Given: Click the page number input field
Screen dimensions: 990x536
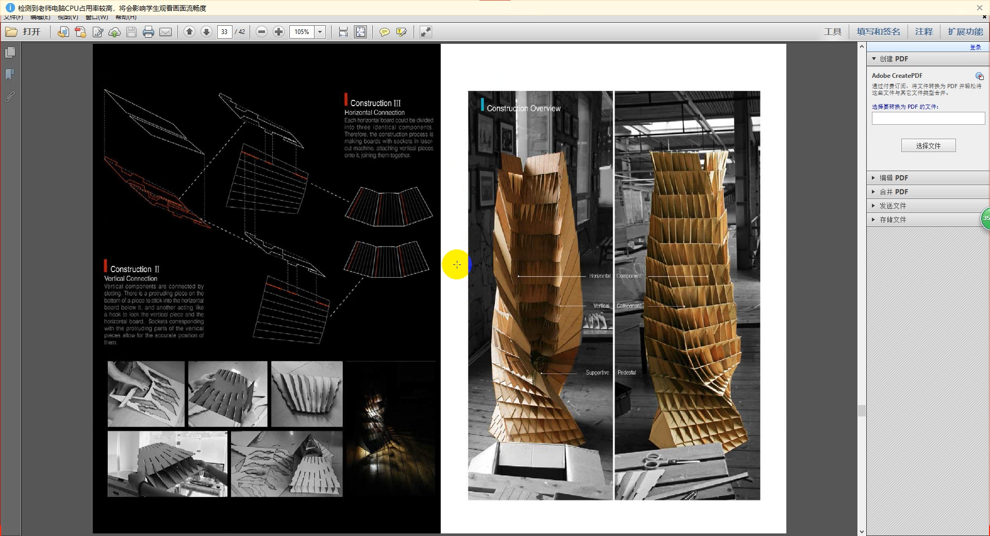Looking at the screenshot, I should tap(224, 32).
